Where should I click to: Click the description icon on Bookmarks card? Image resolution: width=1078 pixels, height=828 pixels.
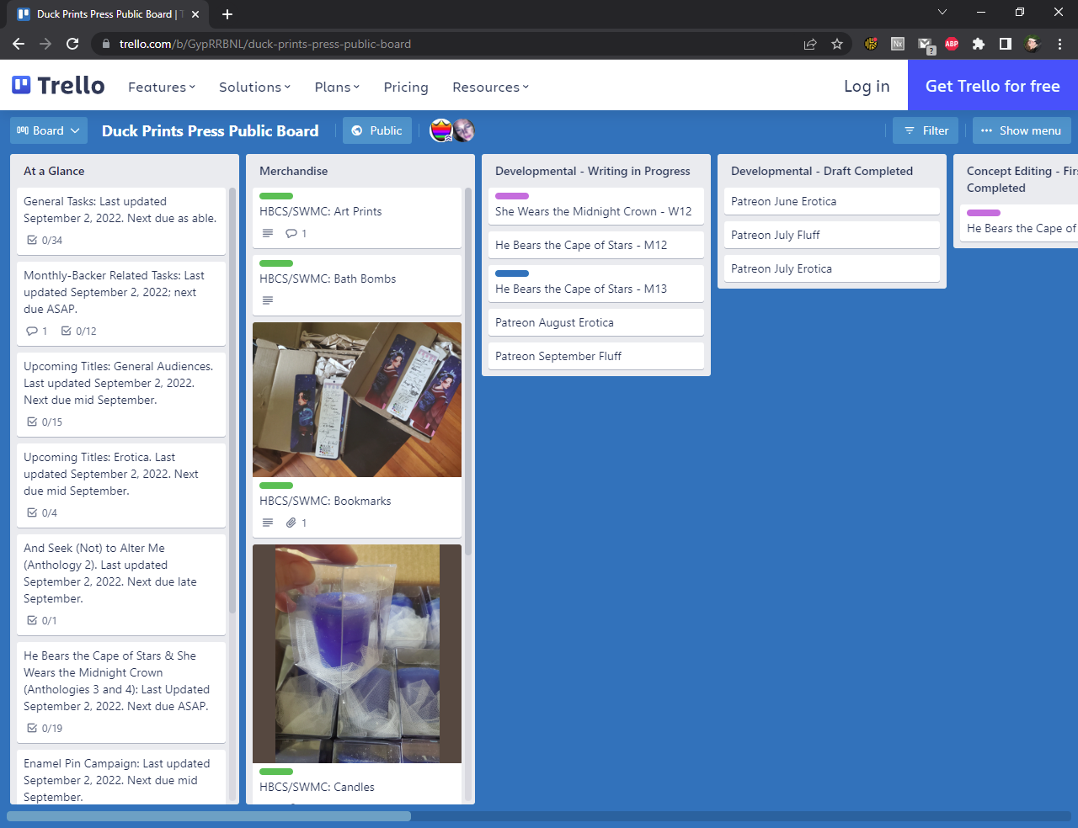pos(268,523)
